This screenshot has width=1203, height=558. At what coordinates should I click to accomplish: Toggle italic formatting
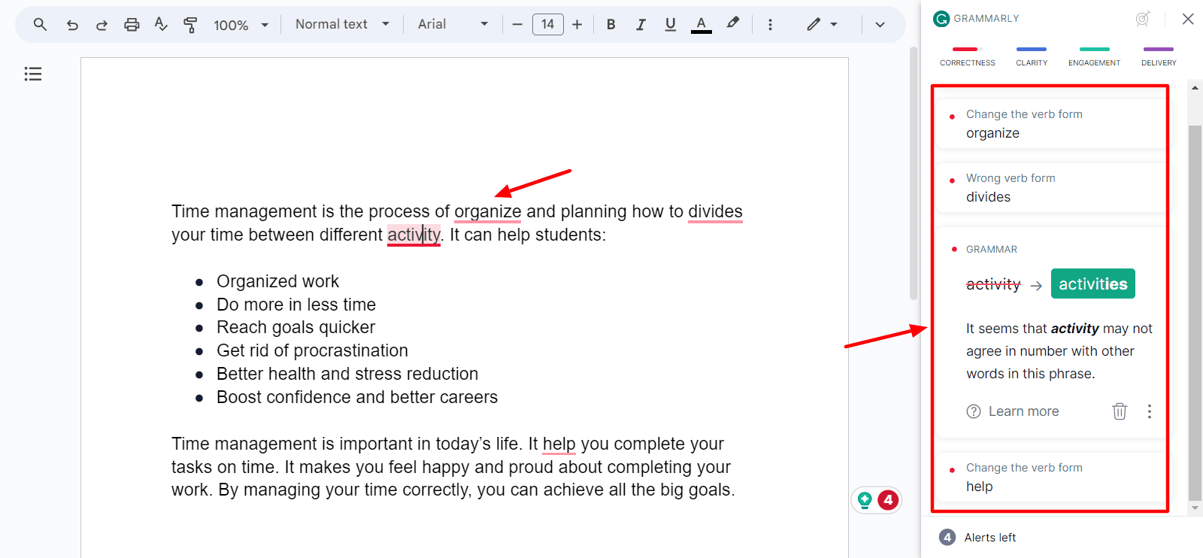click(x=641, y=25)
